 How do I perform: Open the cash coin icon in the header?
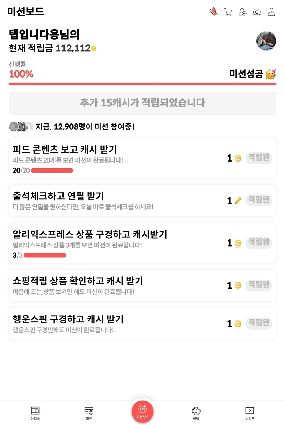pyautogui.click(x=257, y=12)
